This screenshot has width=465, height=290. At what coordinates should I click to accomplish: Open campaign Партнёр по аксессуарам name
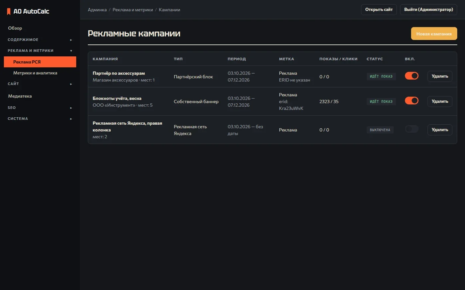pos(119,73)
